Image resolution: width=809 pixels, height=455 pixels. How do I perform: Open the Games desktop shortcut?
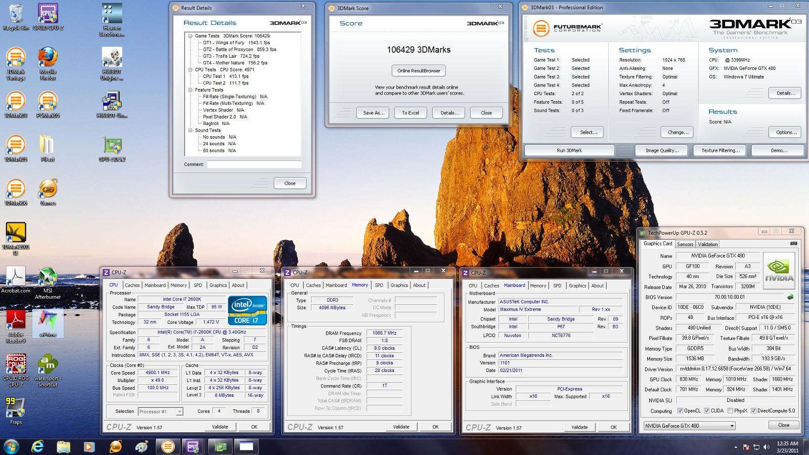[x=48, y=192]
